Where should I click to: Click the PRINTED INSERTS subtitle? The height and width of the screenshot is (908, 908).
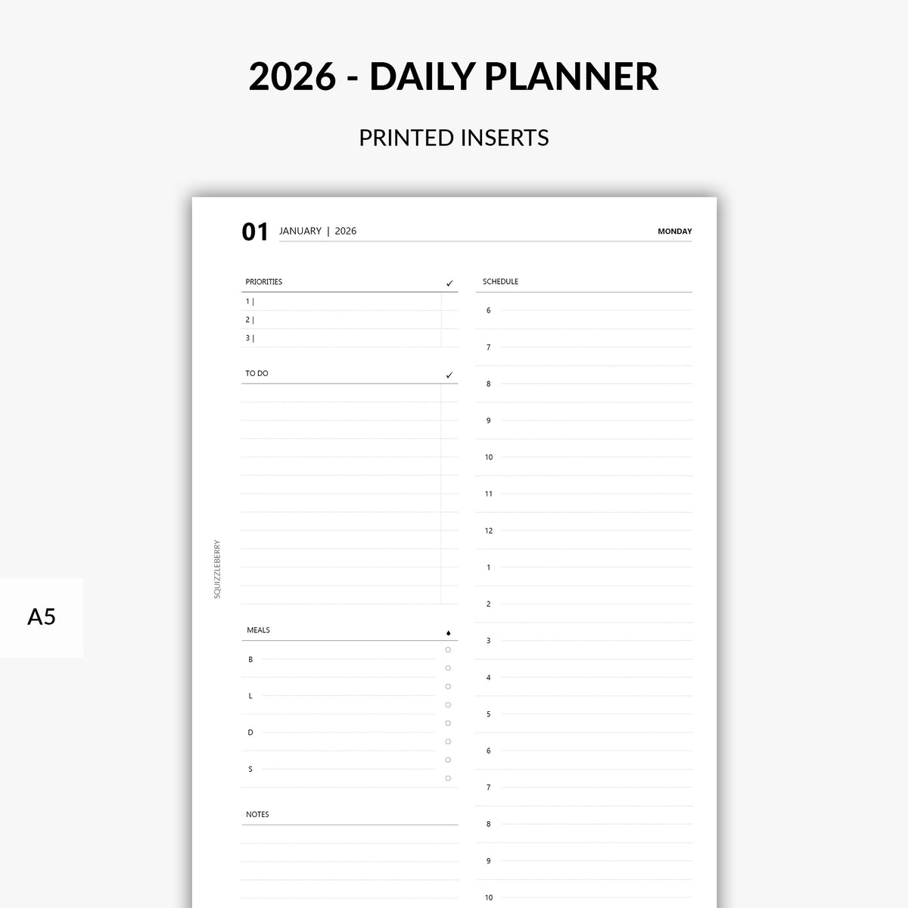pyautogui.click(x=453, y=138)
